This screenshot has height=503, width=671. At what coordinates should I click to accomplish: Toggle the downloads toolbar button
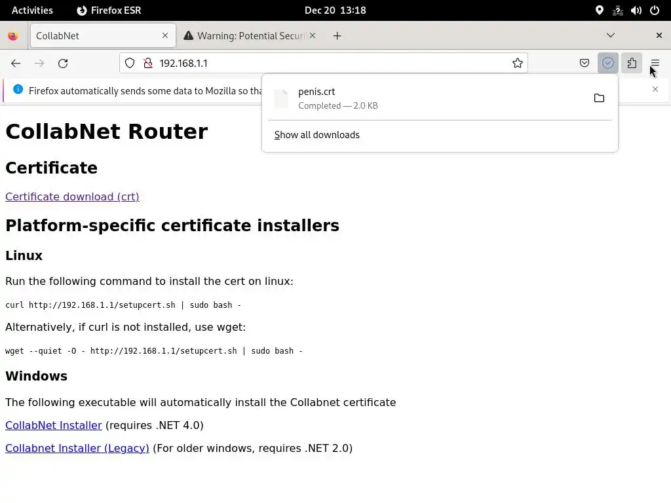[x=607, y=64]
